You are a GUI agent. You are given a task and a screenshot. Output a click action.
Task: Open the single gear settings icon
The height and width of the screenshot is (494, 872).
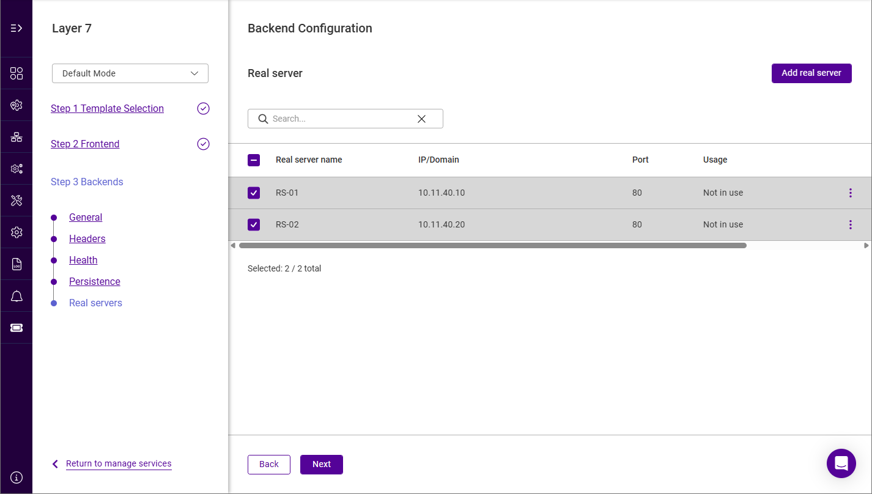pos(17,232)
